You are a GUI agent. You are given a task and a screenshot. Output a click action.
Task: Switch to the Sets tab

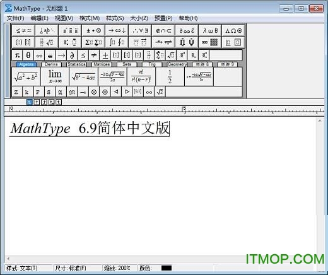[127, 64]
